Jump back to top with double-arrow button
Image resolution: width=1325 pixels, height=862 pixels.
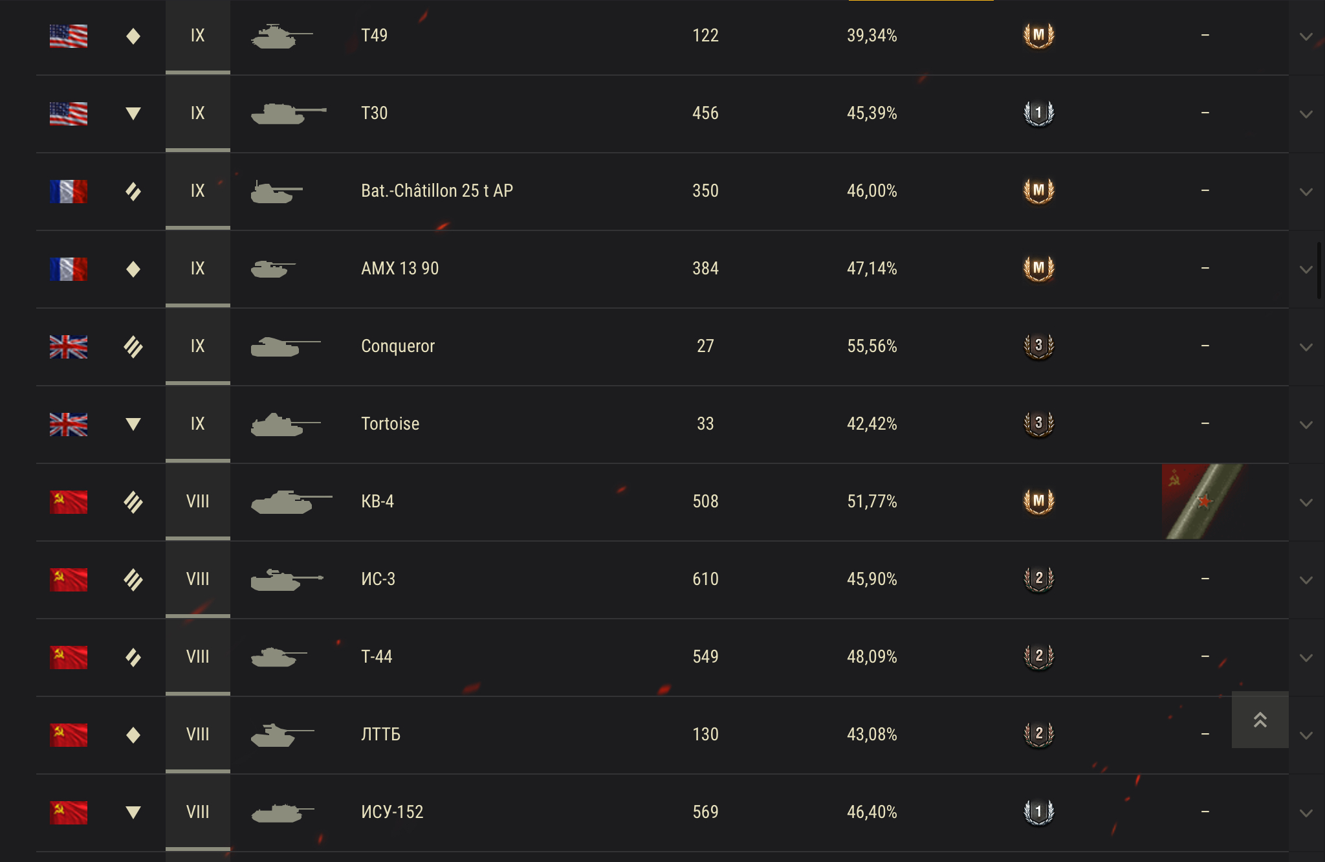[1260, 720]
